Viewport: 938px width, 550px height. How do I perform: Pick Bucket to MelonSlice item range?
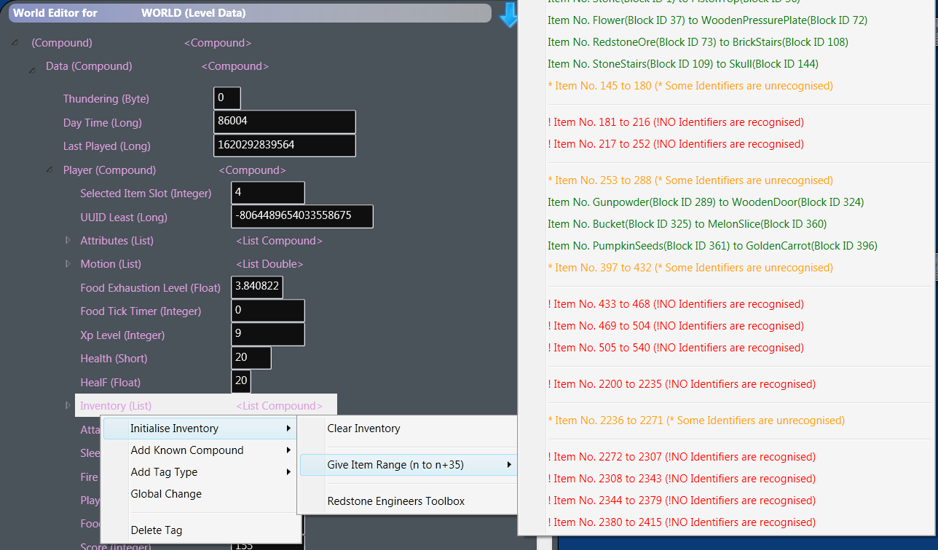687,224
